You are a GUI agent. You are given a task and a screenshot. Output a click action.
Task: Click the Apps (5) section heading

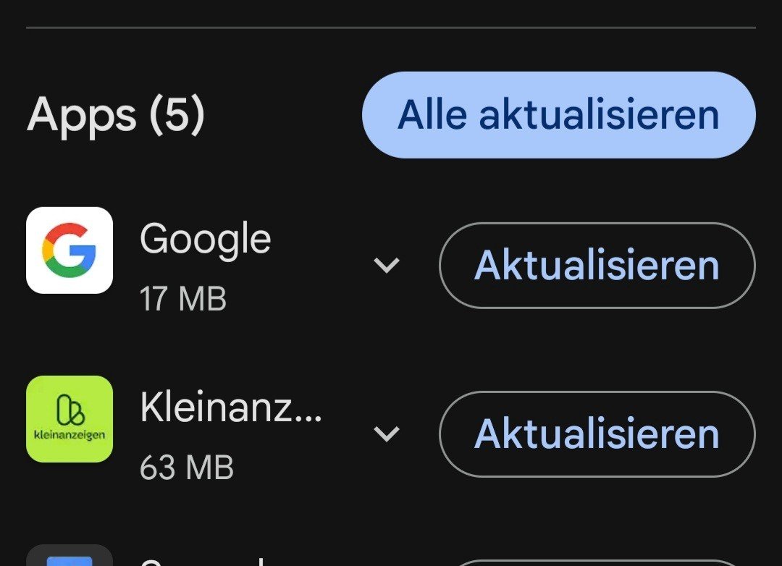point(116,114)
